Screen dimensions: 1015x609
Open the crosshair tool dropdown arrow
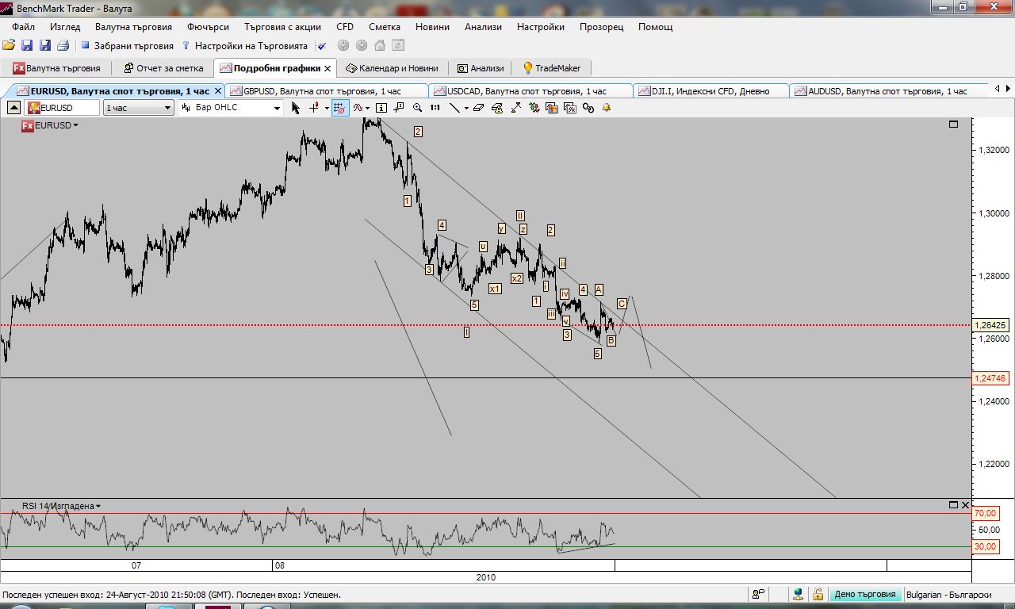click(326, 108)
